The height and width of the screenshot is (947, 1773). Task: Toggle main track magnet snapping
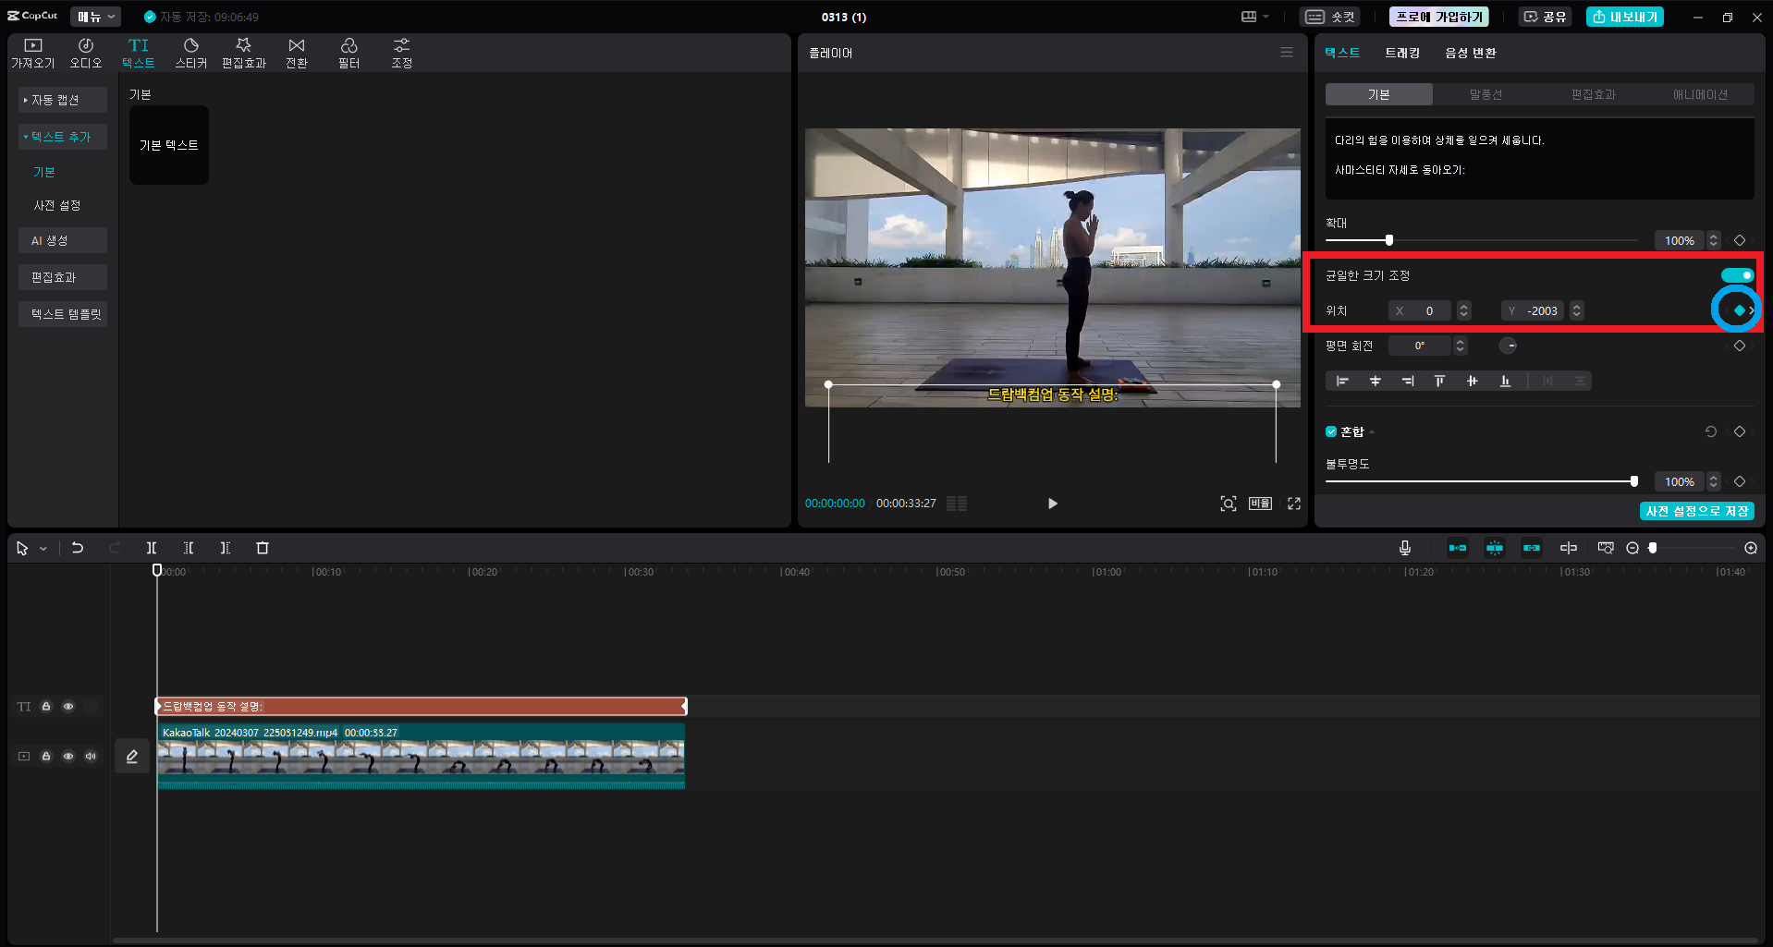[1458, 548]
